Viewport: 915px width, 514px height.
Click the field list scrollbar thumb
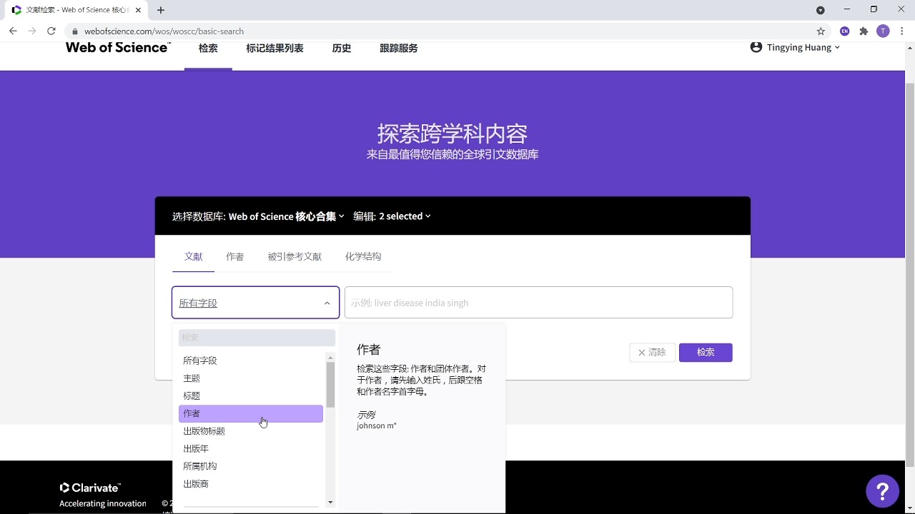(x=330, y=384)
